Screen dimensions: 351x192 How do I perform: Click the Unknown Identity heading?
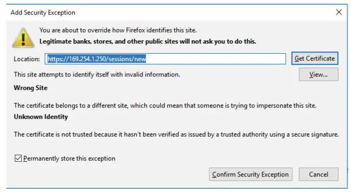click(x=41, y=117)
